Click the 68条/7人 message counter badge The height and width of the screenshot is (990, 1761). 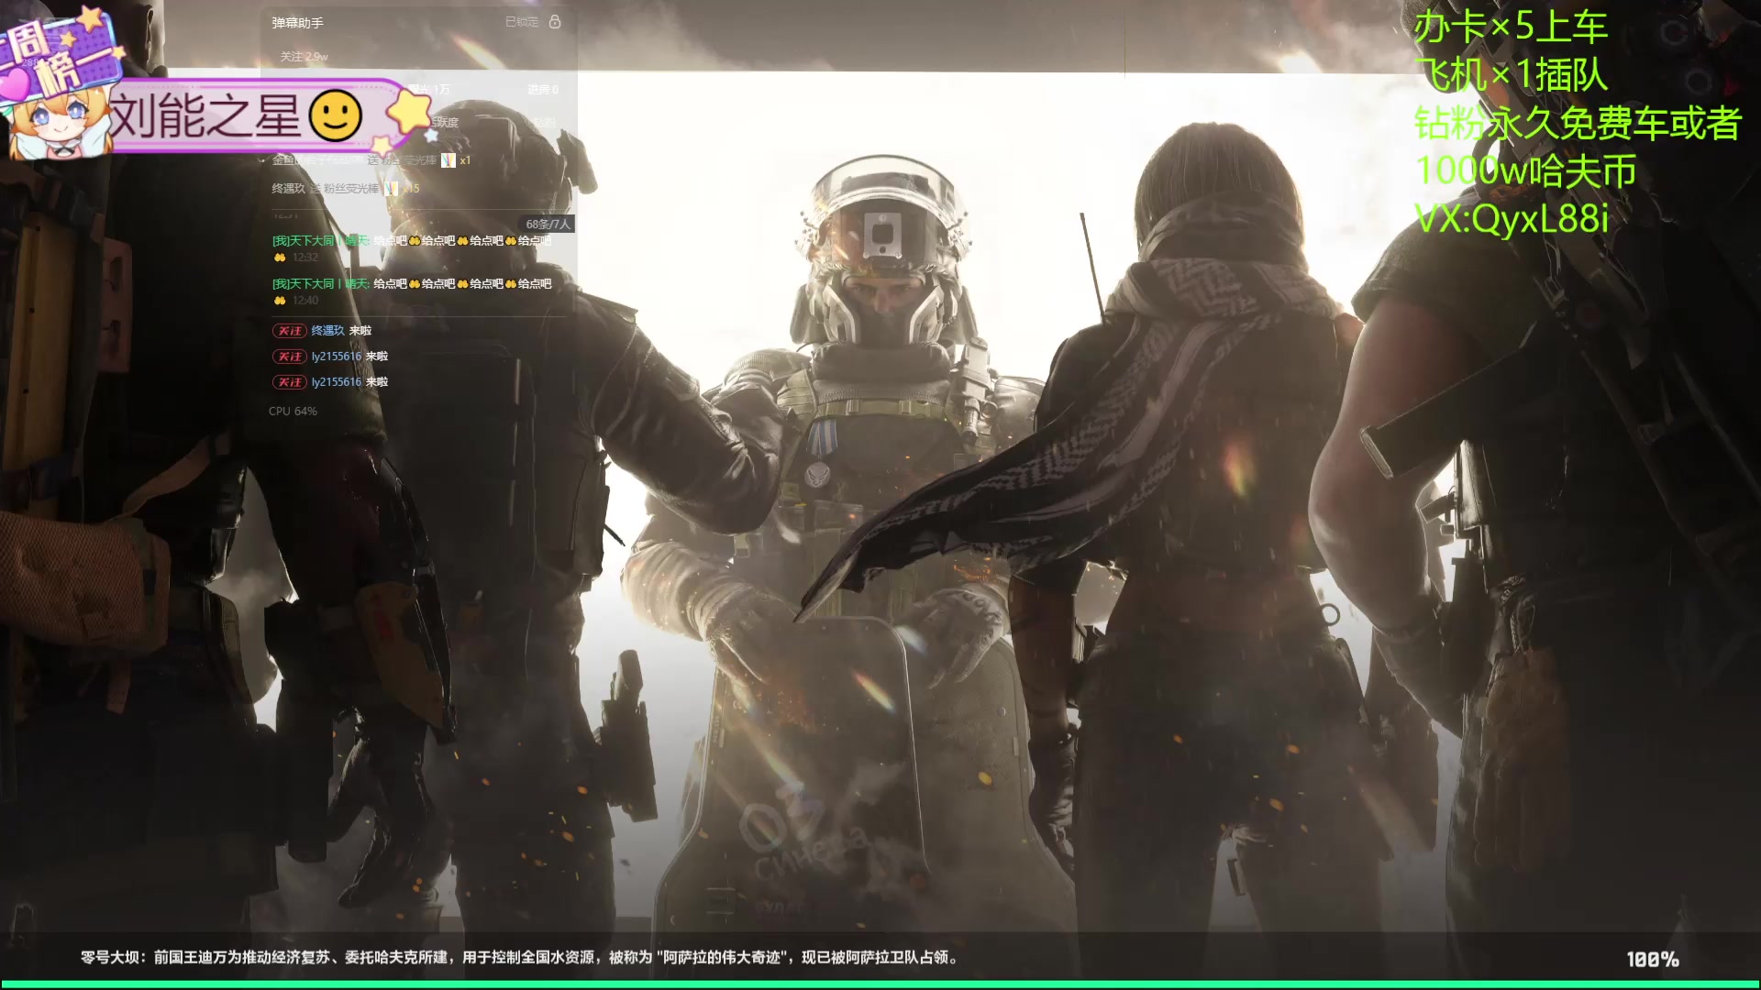click(x=548, y=224)
